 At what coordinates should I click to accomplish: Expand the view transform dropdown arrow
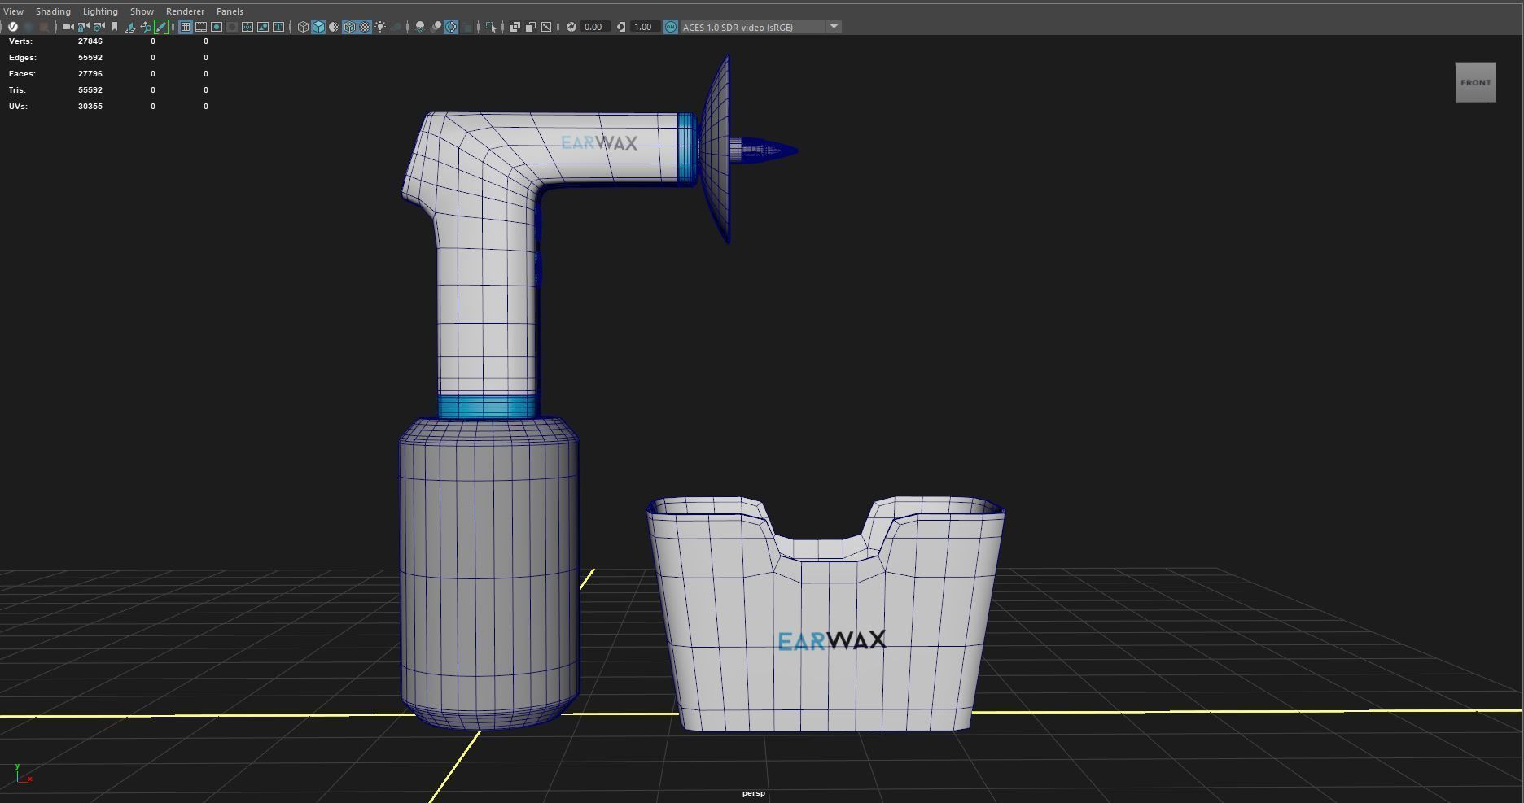tap(834, 27)
